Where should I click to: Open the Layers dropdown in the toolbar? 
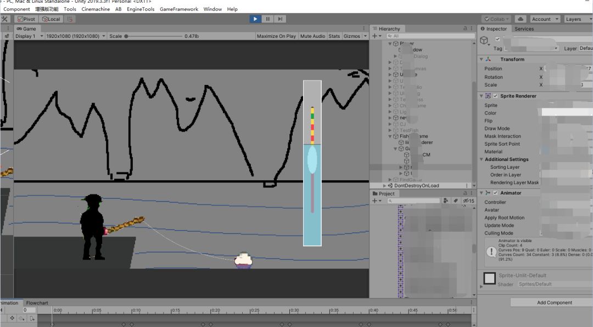[x=577, y=19]
